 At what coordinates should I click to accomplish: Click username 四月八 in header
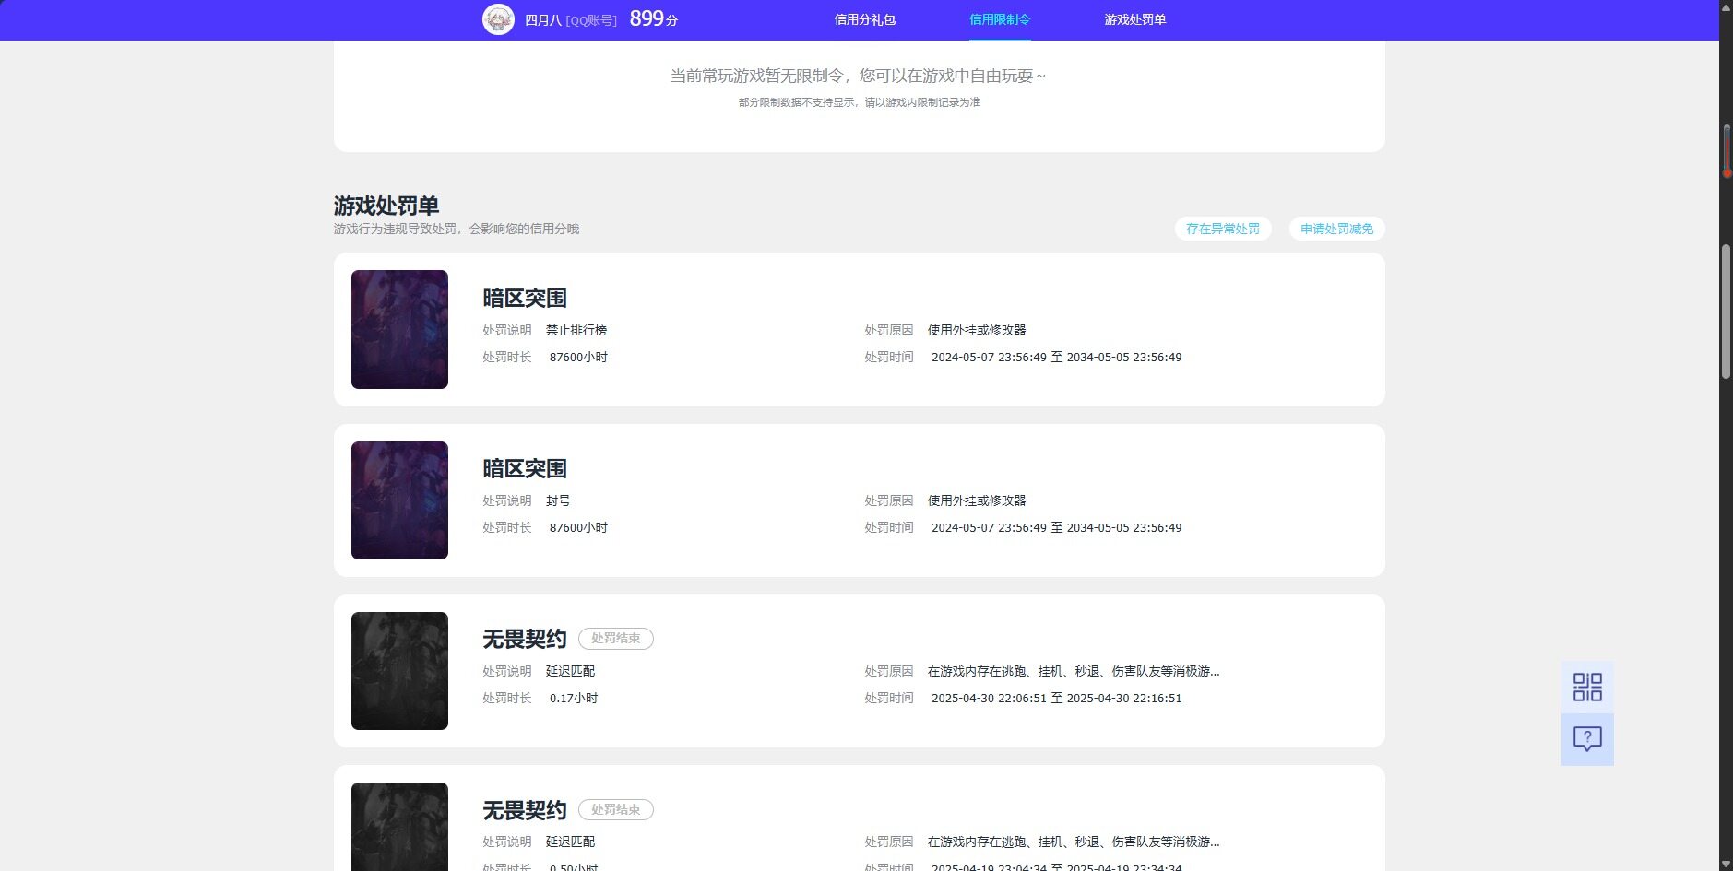[542, 20]
